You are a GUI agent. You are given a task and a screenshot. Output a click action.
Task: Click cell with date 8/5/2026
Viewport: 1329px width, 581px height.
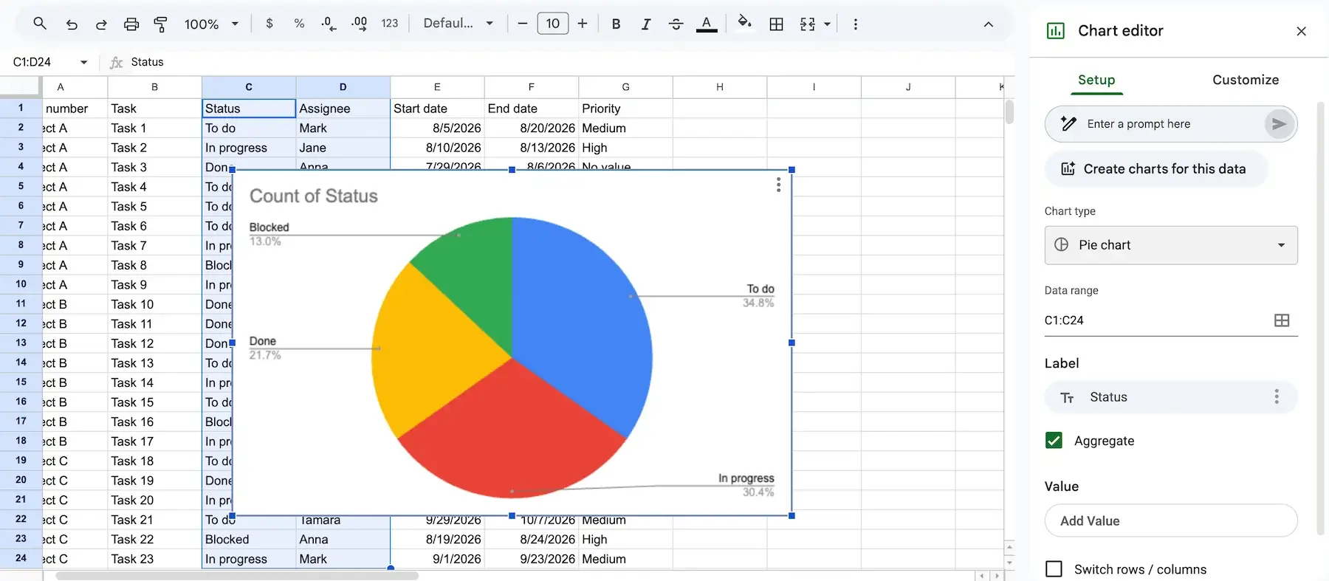point(437,128)
